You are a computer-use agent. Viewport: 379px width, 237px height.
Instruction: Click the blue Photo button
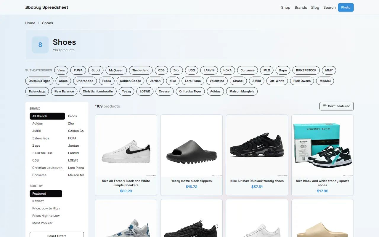point(346,7)
